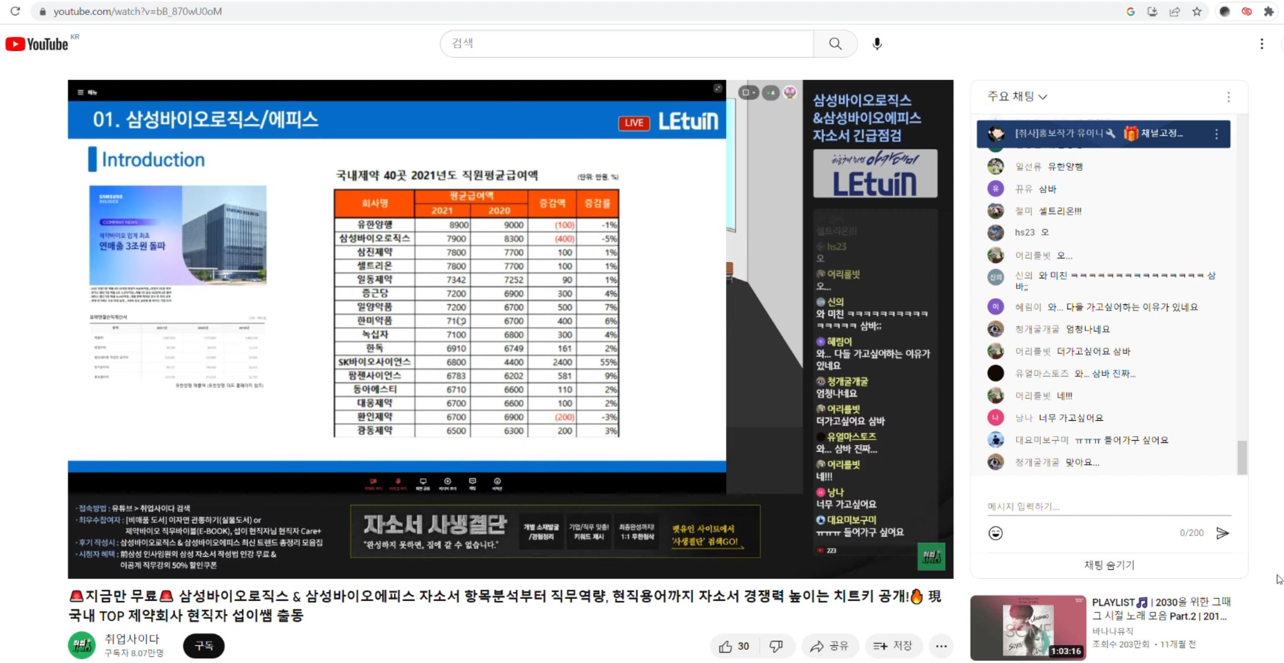This screenshot has width=1284, height=663.
Task: Click the chat message input field
Action: click(x=1109, y=507)
